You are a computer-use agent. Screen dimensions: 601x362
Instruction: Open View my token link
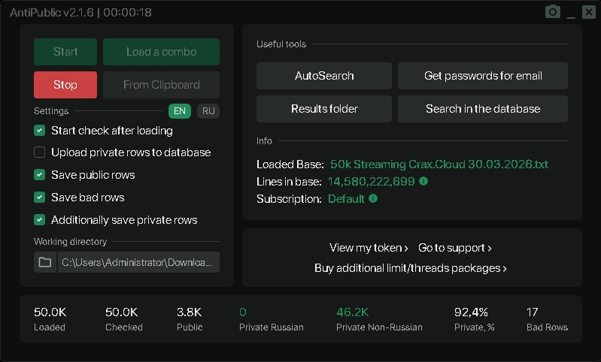[x=369, y=248]
